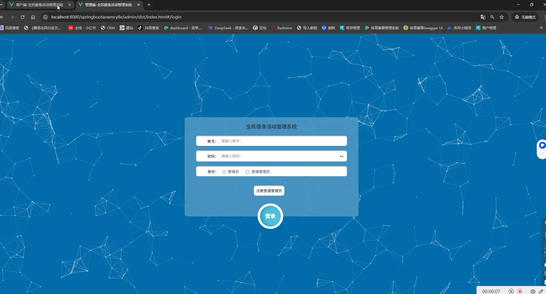The width and height of the screenshot is (546, 294).
Task: Open a new browser tab with plus
Action: (149, 5)
